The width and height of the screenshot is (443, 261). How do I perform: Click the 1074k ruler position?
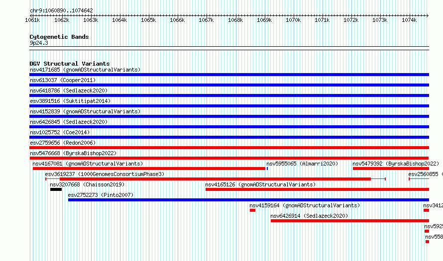tap(409, 20)
